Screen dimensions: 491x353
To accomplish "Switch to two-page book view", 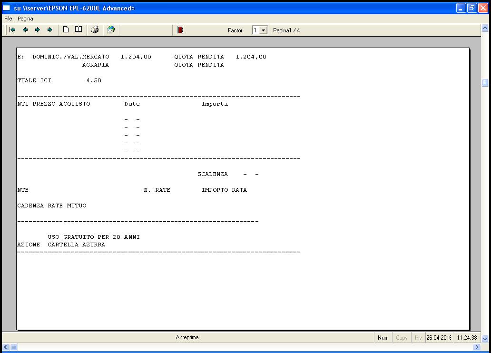I will (79, 29).
